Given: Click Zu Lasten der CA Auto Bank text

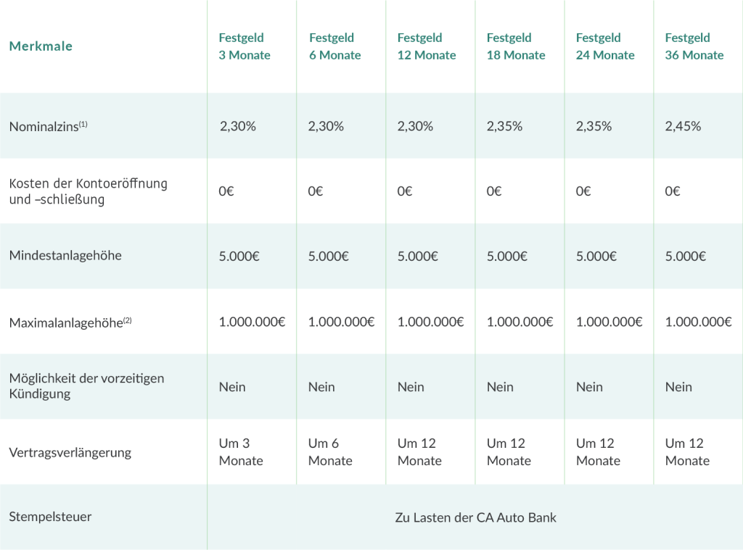Looking at the screenshot, I should click(x=475, y=517).
